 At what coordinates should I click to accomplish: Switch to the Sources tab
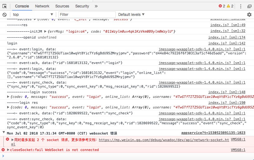coord(62,6)
